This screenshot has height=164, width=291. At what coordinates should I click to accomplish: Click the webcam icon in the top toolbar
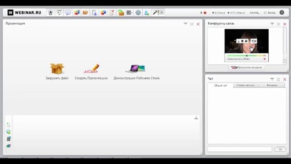[x=50, y=13]
